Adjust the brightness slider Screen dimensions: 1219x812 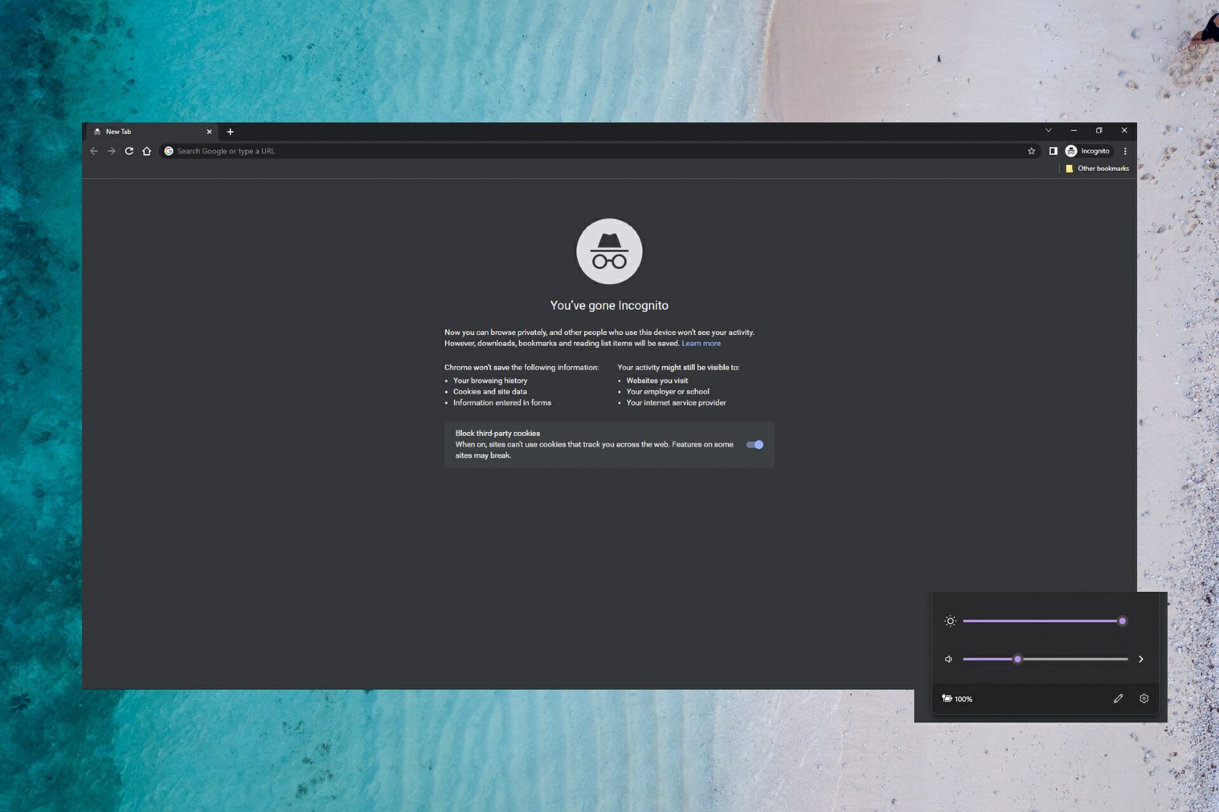[x=1044, y=621]
